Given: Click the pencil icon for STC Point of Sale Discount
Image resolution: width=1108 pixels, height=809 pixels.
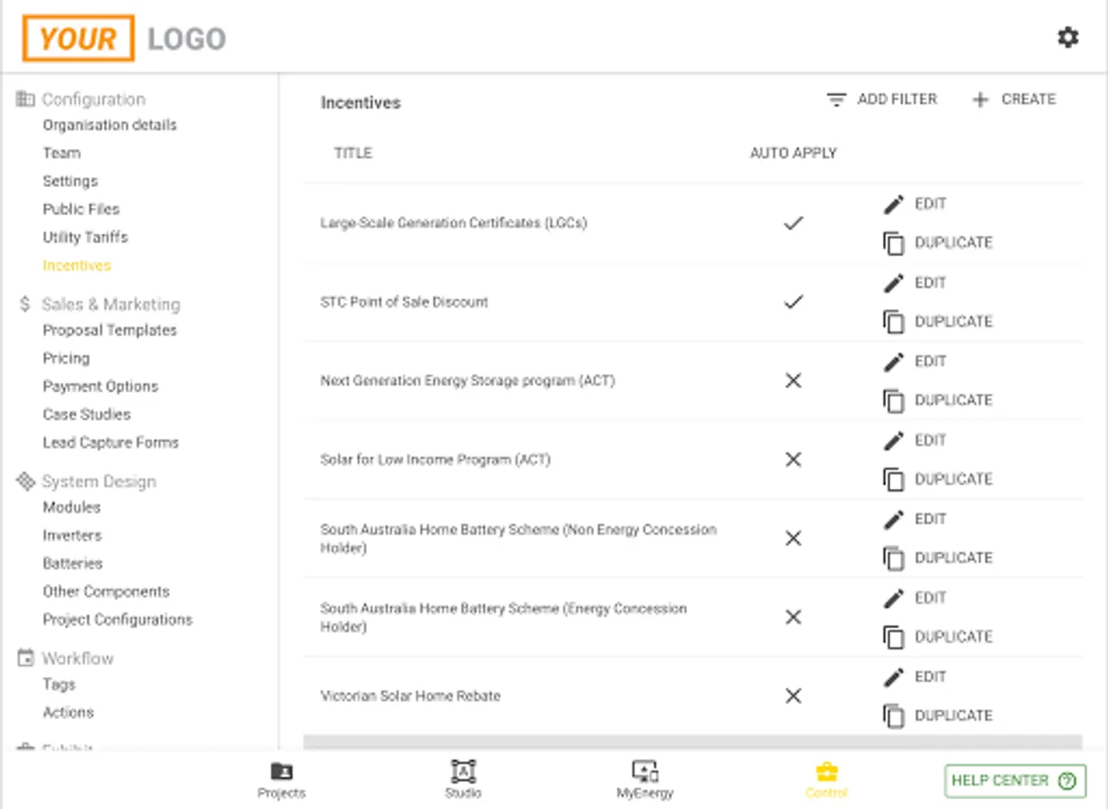Looking at the screenshot, I should (x=893, y=283).
